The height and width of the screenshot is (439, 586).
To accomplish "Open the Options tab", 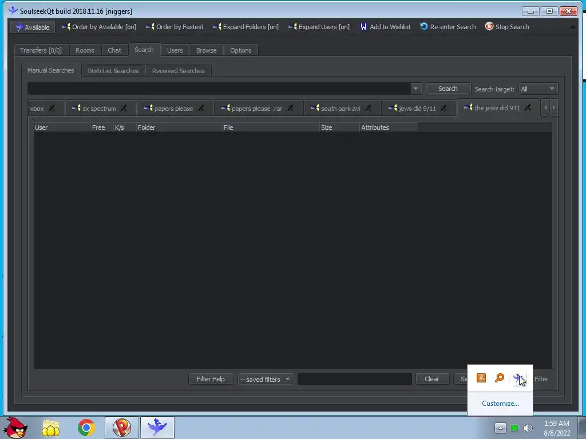I will coord(241,50).
